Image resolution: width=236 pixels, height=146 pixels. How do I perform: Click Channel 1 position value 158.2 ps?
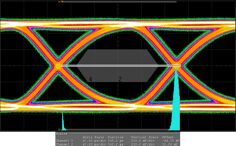tap(116, 141)
